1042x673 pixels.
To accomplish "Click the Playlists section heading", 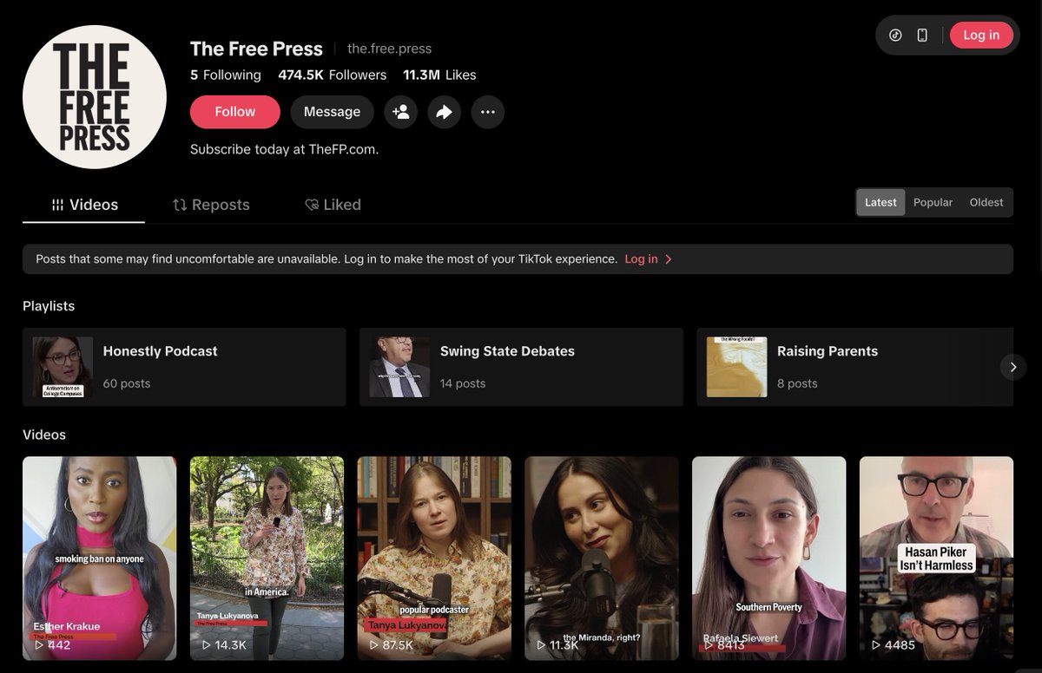I will pyautogui.click(x=49, y=306).
